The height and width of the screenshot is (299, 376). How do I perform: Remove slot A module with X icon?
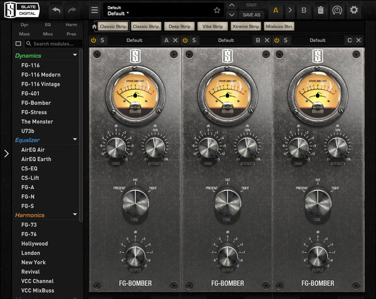[x=175, y=40]
